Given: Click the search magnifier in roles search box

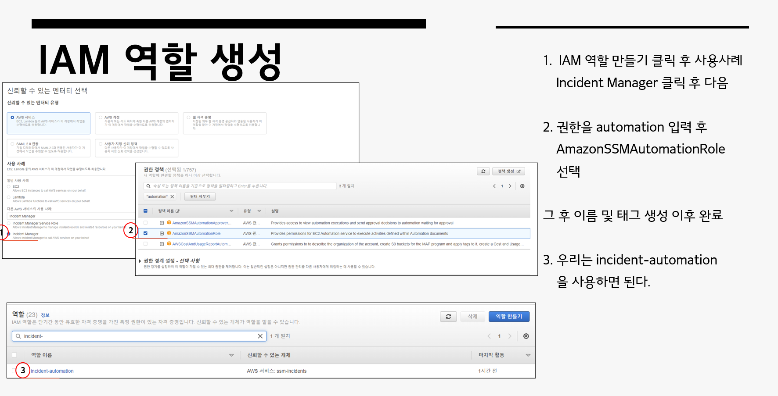Looking at the screenshot, I should click(x=18, y=336).
